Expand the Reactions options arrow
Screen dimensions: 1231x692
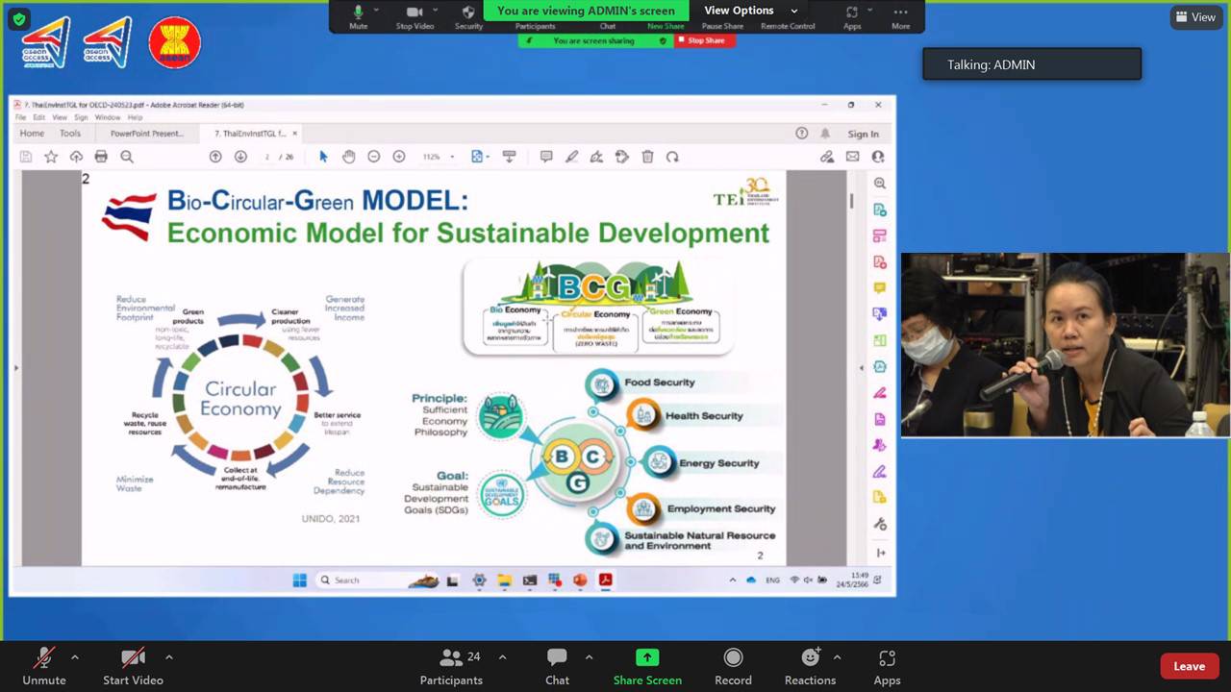coord(837,657)
